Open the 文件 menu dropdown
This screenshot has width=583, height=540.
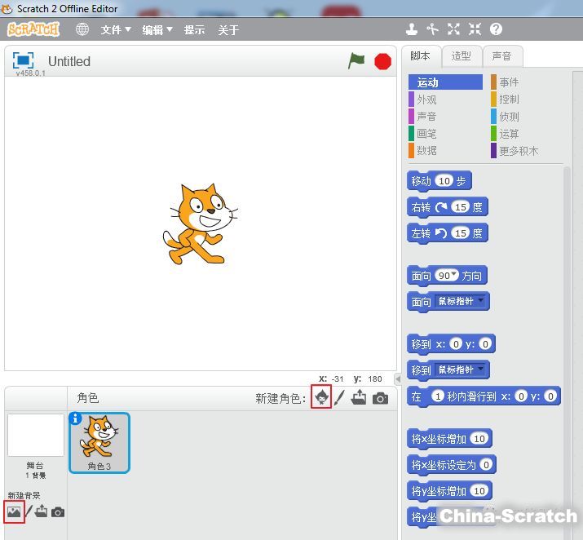(116, 30)
